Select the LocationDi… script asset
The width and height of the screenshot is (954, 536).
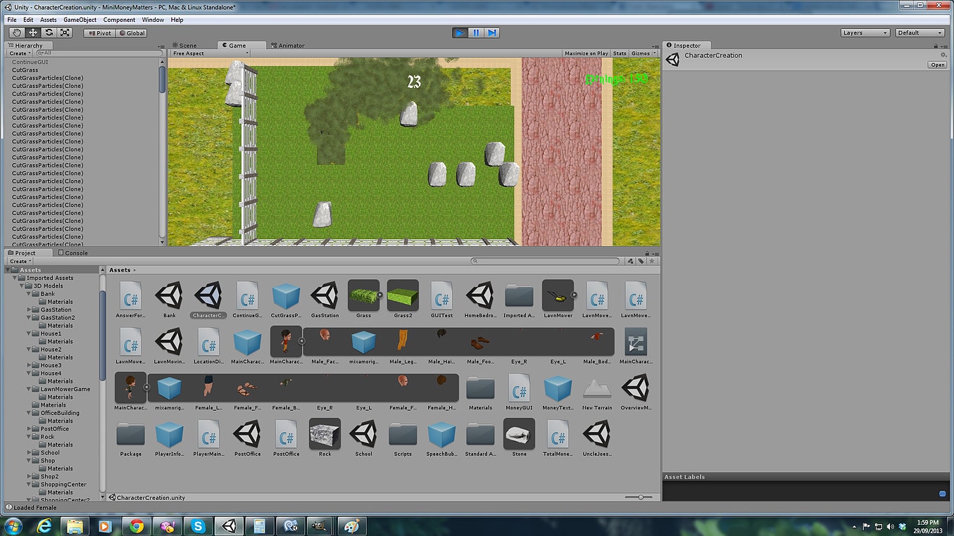(208, 346)
